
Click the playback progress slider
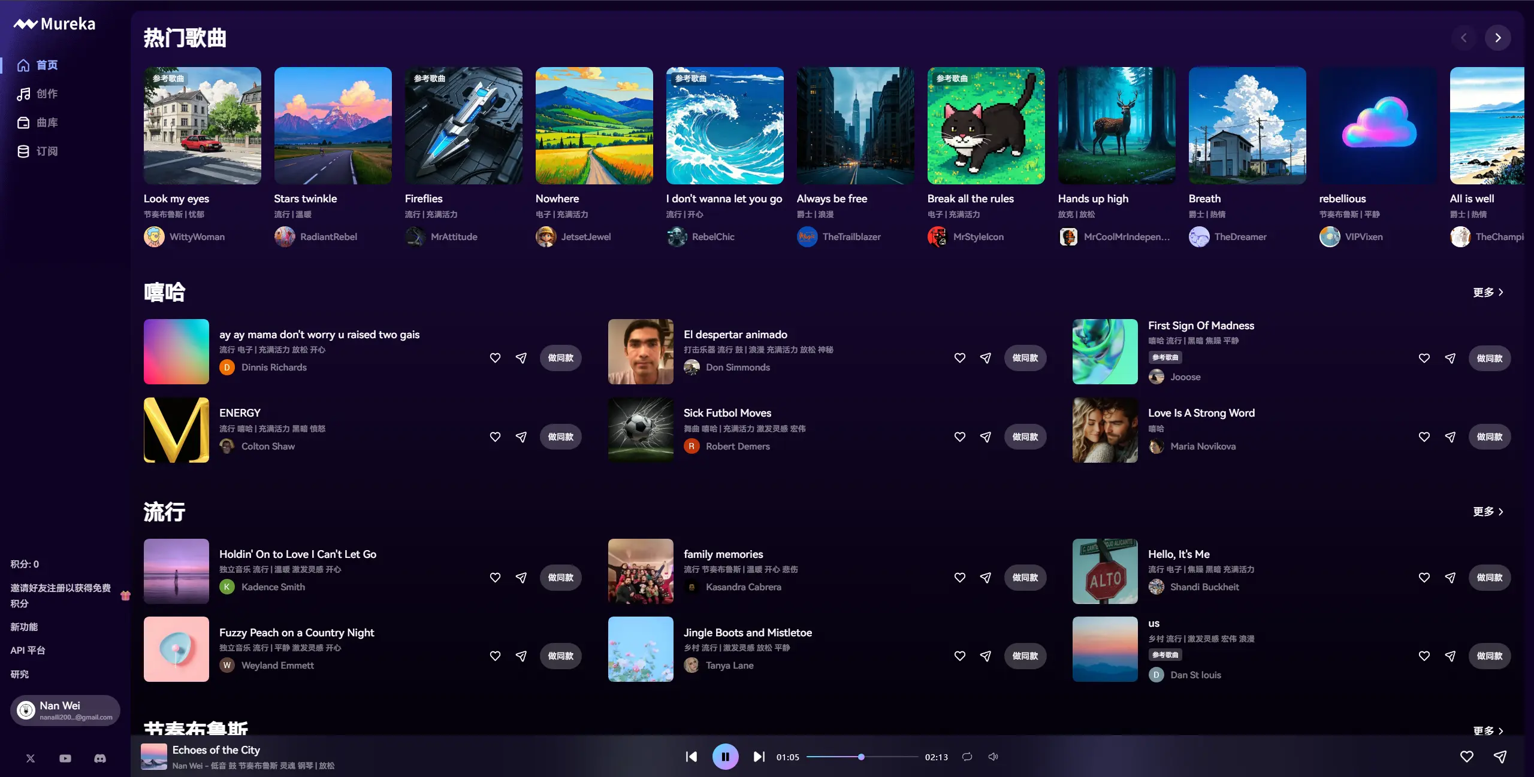[862, 757]
